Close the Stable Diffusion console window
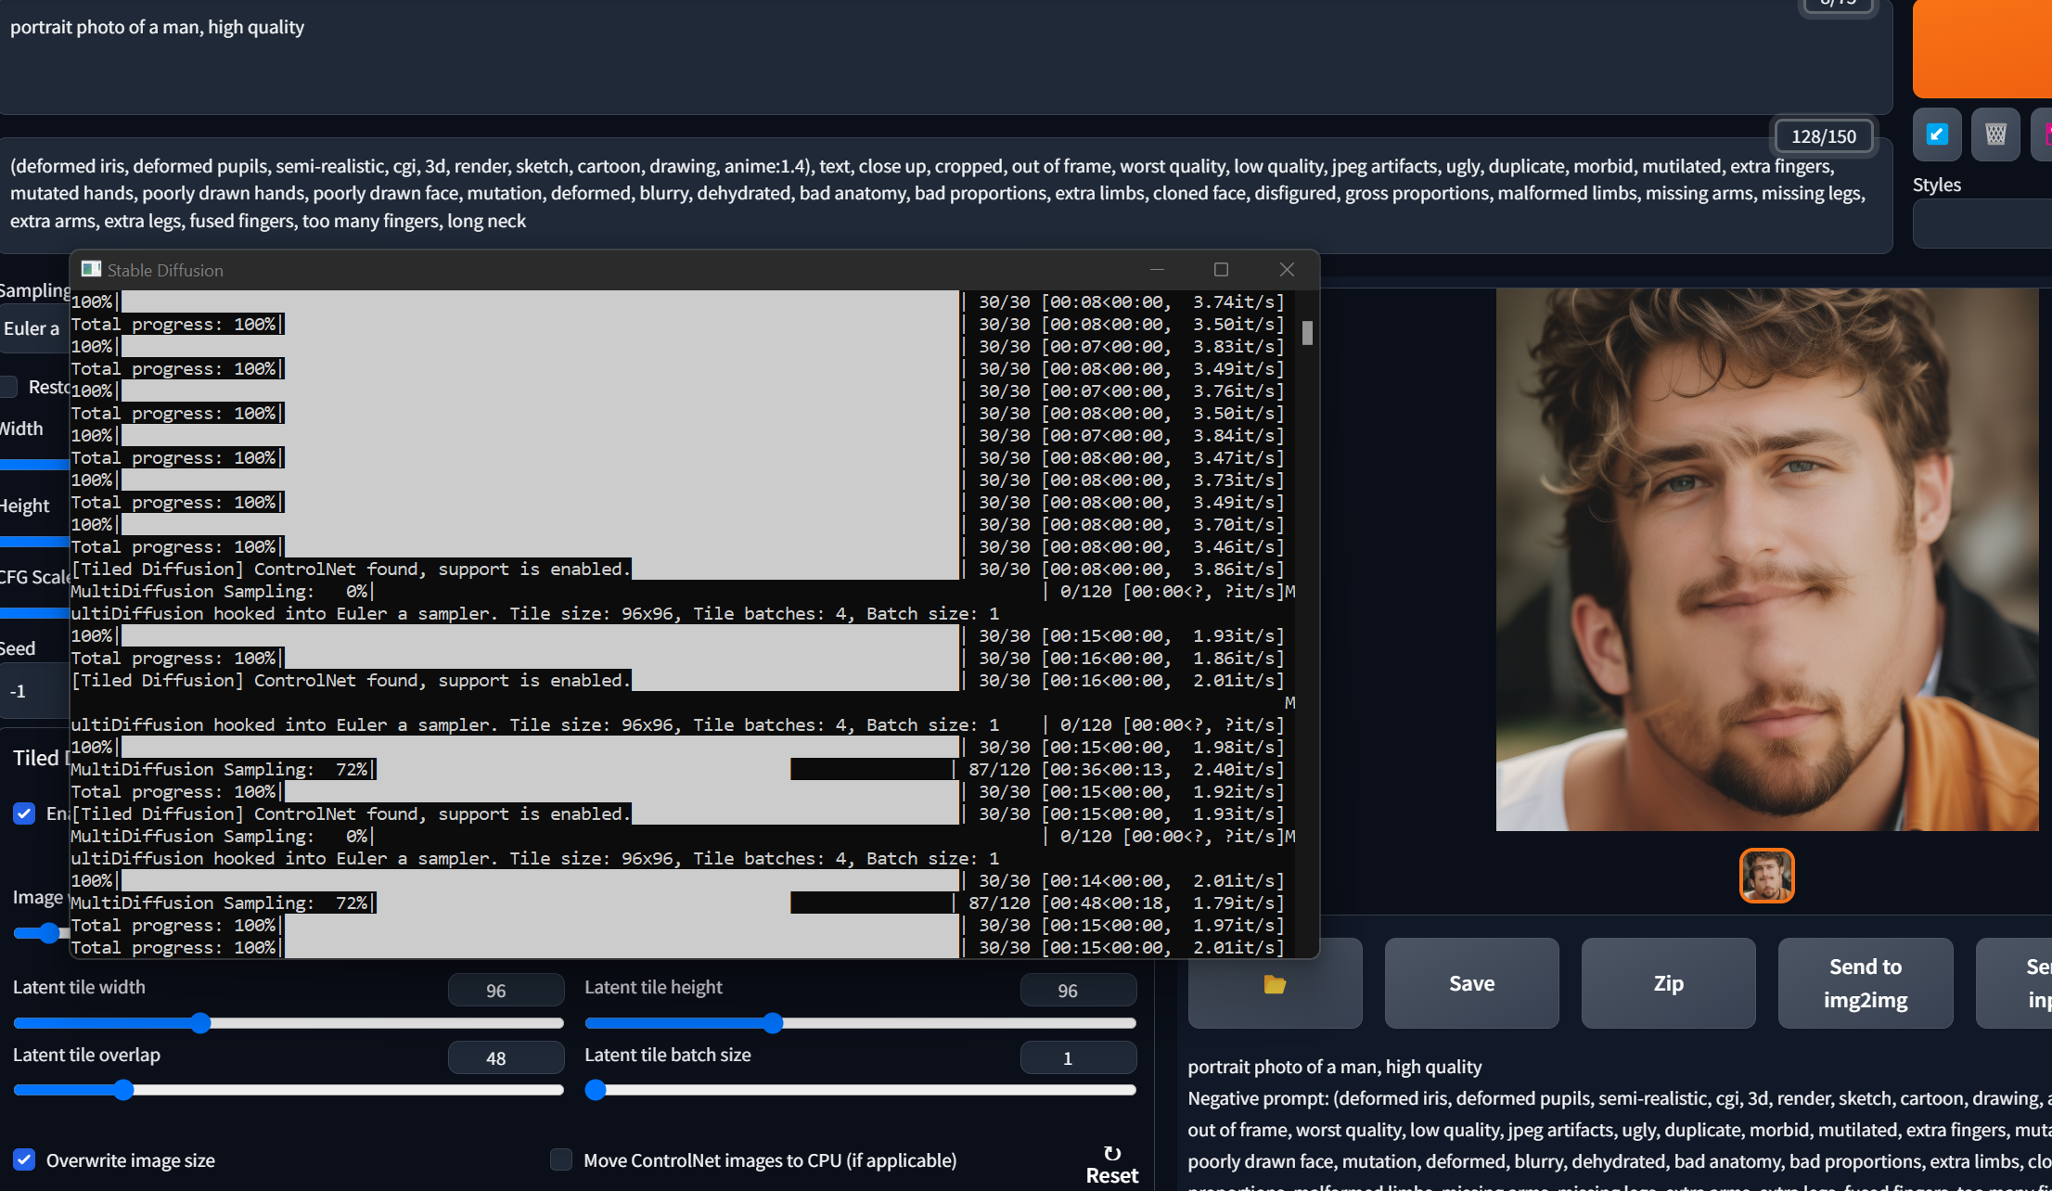This screenshot has width=2052, height=1191. [1287, 269]
